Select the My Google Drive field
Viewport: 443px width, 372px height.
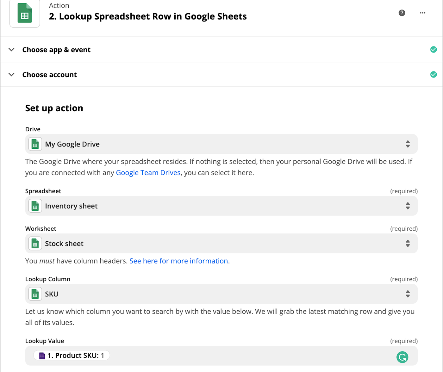[221, 144]
